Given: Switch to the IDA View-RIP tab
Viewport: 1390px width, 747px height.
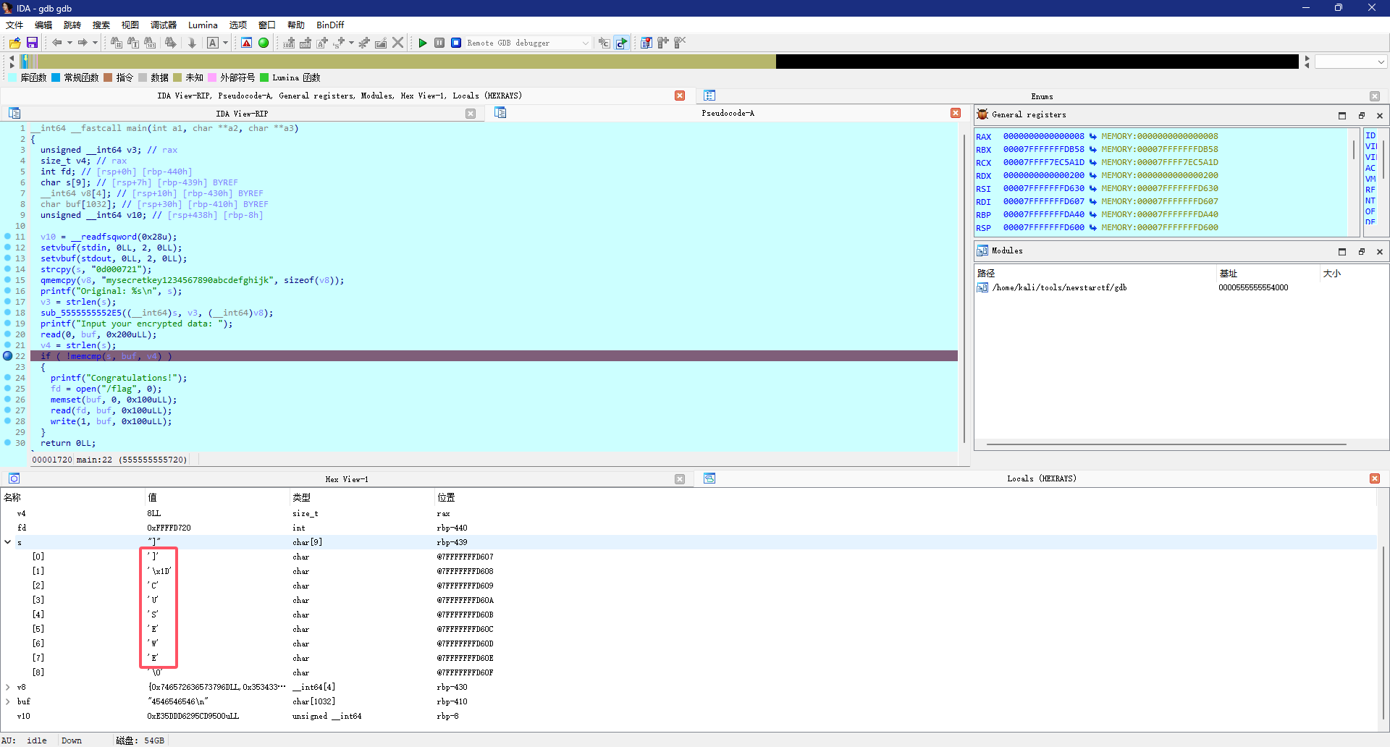Looking at the screenshot, I should (242, 114).
